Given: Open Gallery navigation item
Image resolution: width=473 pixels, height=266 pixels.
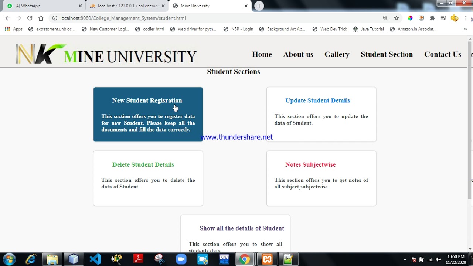Looking at the screenshot, I should [x=337, y=54].
